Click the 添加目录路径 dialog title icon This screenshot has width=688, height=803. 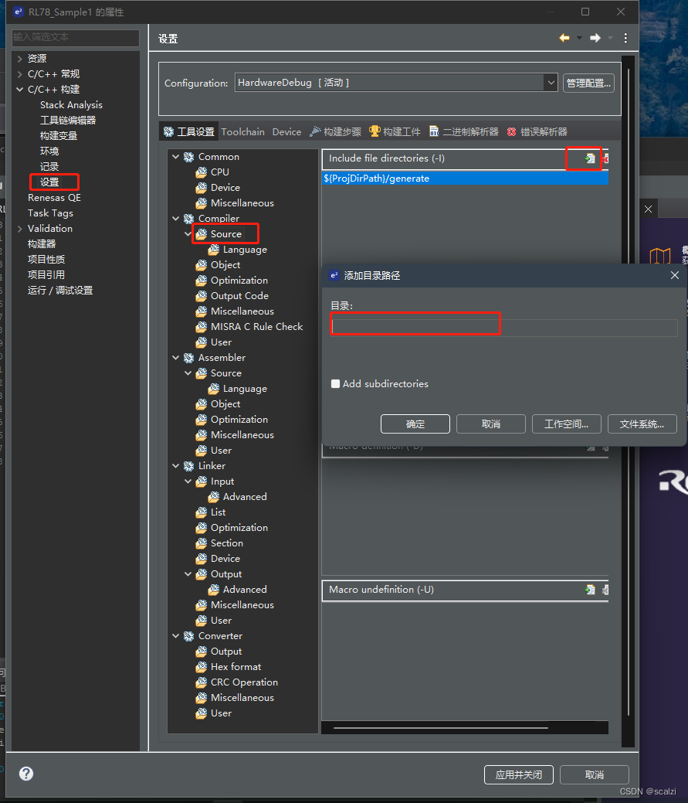[x=334, y=275]
